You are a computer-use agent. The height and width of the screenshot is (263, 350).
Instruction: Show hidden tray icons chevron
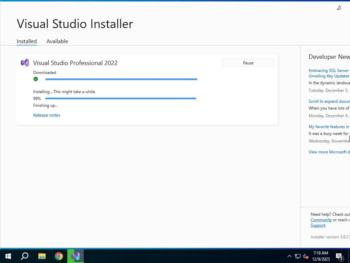(x=289, y=256)
